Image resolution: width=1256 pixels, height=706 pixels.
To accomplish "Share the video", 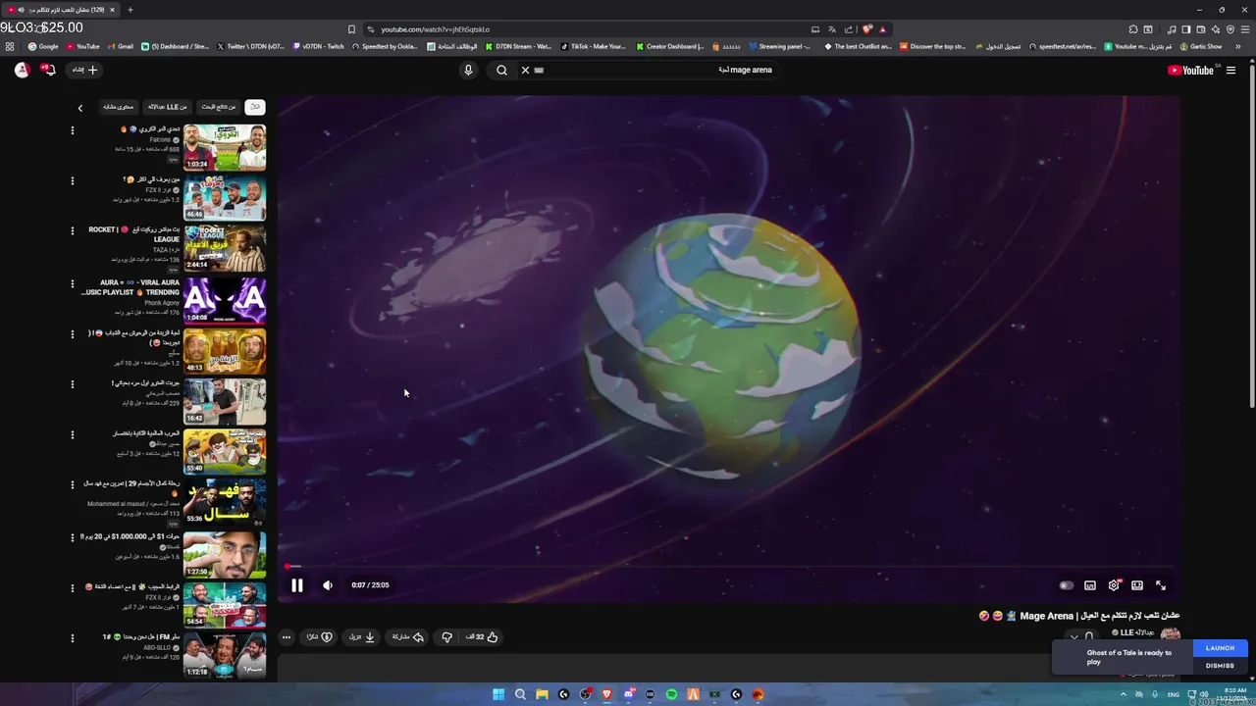I will coord(407,637).
